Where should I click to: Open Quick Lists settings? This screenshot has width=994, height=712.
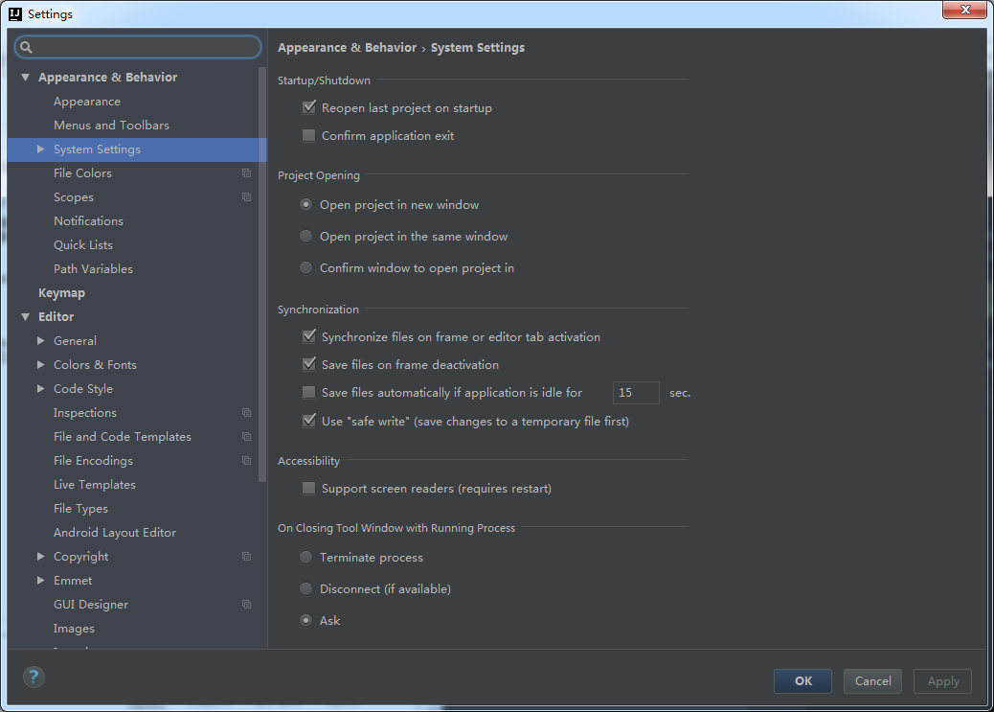83,245
